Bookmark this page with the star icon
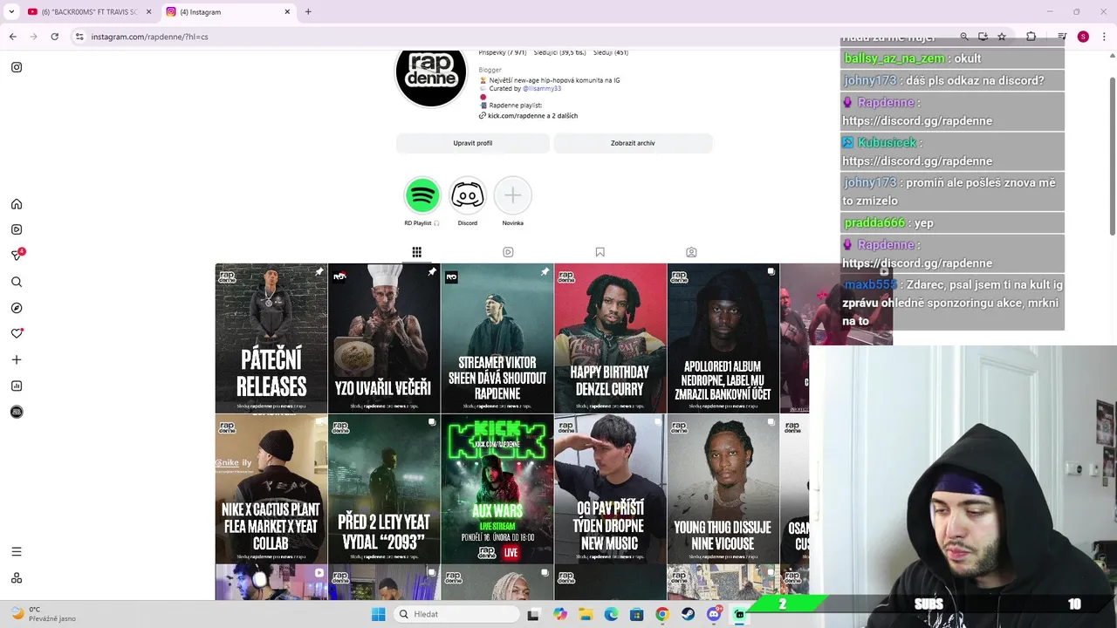The image size is (1117, 628). coord(1002,37)
